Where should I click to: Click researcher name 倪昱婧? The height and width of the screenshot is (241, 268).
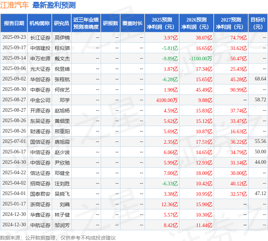point(62,69)
